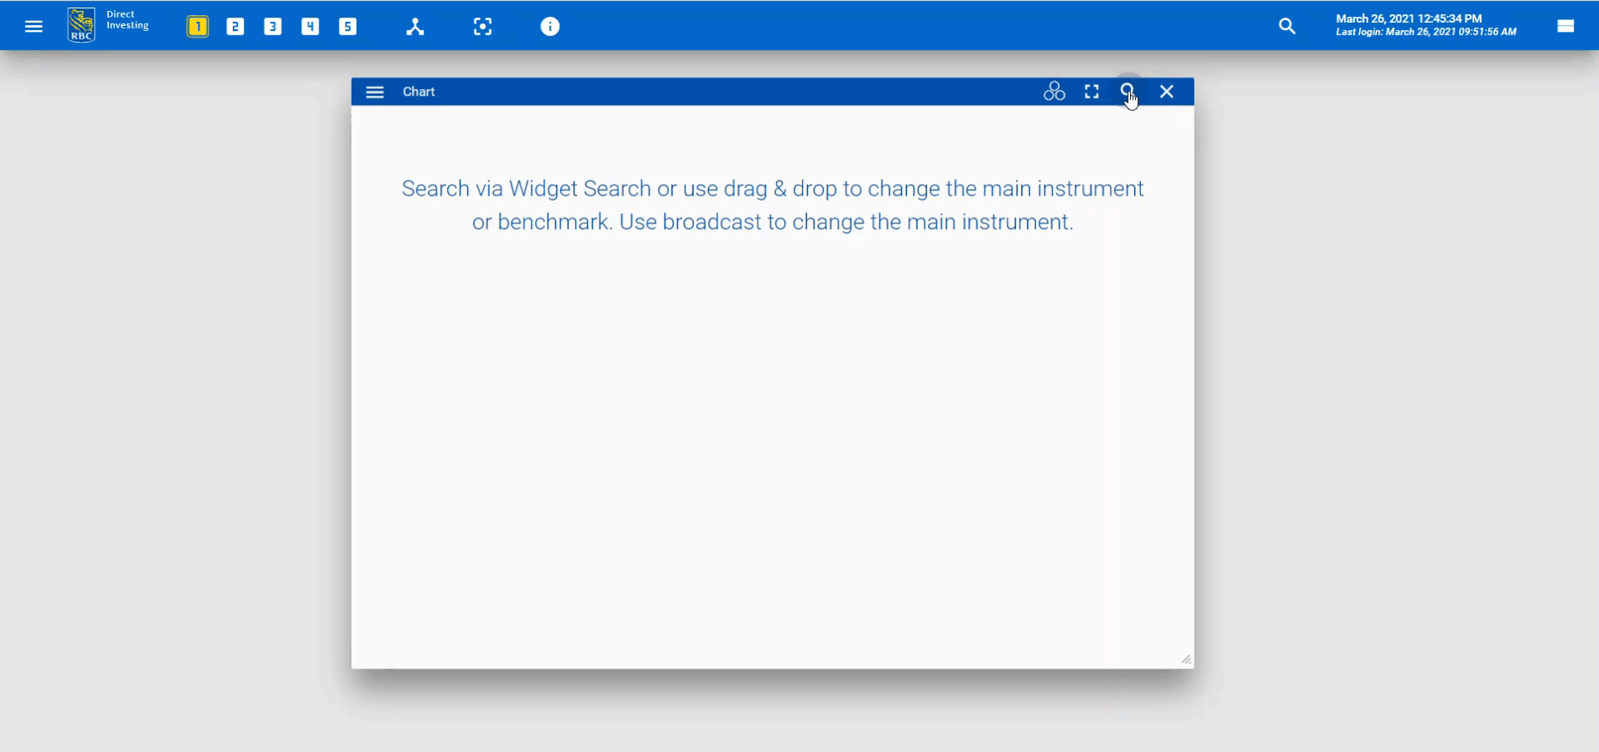Image resolution: width=1599 pixels, height=752 pixels.
Task: Click the Chart widget broadcast circles icon
Action: pyautogui.click(x=1055, y=91)
